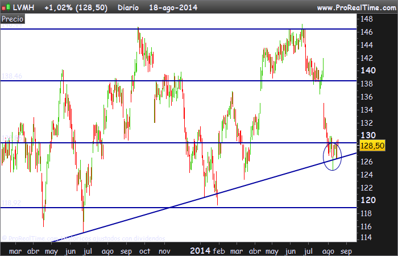The height and width of the screenshot is (256, 398).
Task: Click the 126 price axis label
Action: tap(367, 162)
